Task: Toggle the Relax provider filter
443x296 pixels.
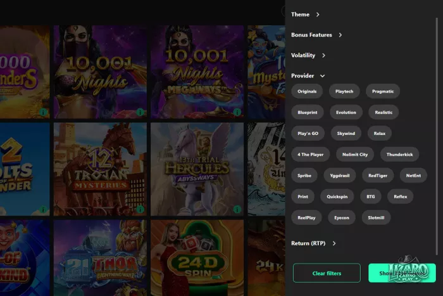Action: (380, 133)
